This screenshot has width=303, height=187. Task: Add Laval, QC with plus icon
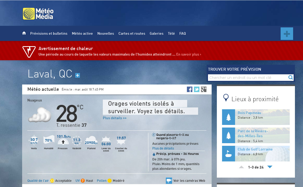(x=78, y=75)
